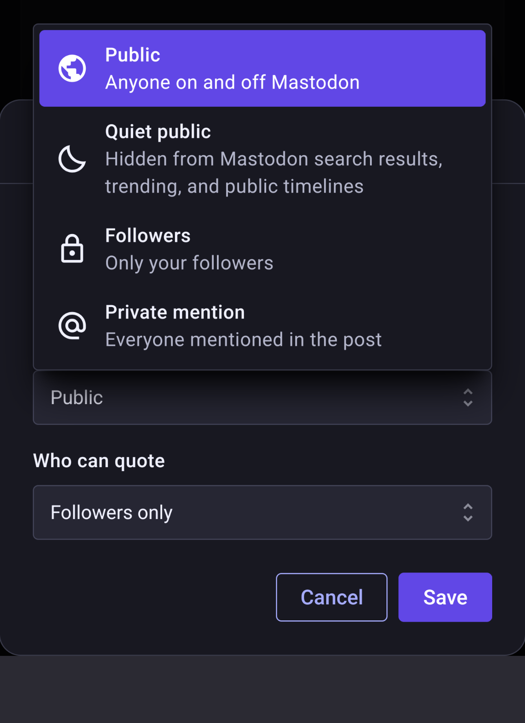Click the "Who can quote" label
525x723 pixels.
tap(99, 461)
